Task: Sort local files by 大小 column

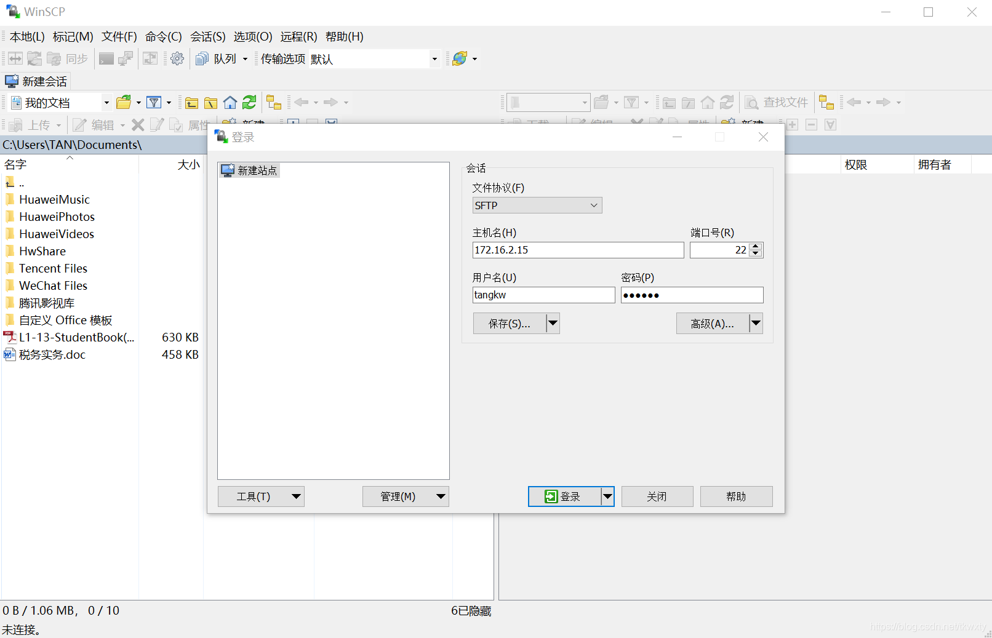Action: (171, 164)
